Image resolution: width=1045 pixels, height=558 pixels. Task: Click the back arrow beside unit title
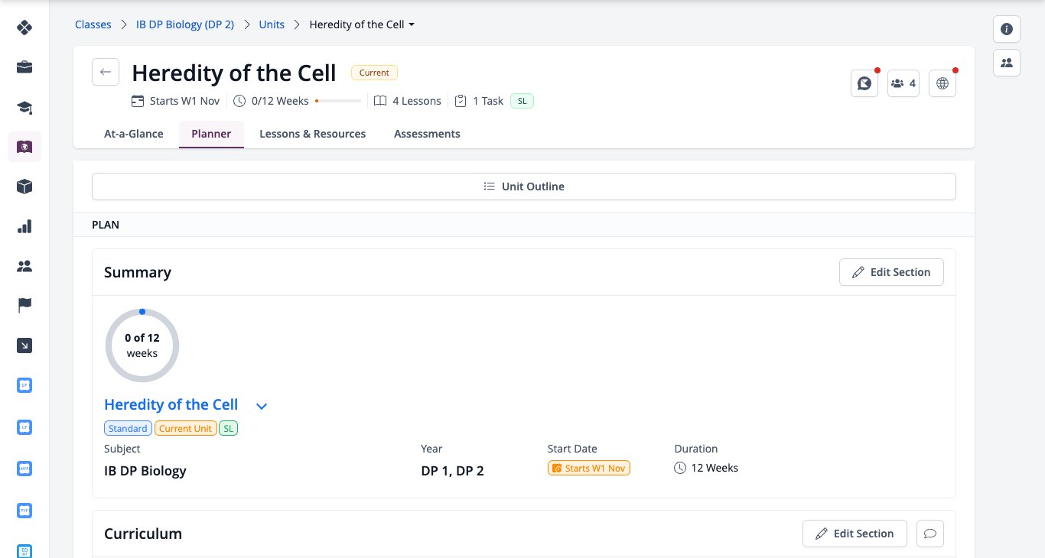point(106,72)
